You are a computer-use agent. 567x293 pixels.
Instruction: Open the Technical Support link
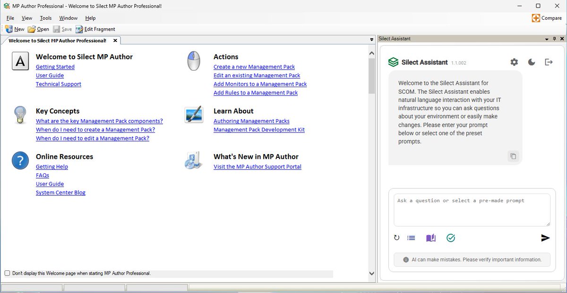59,84
